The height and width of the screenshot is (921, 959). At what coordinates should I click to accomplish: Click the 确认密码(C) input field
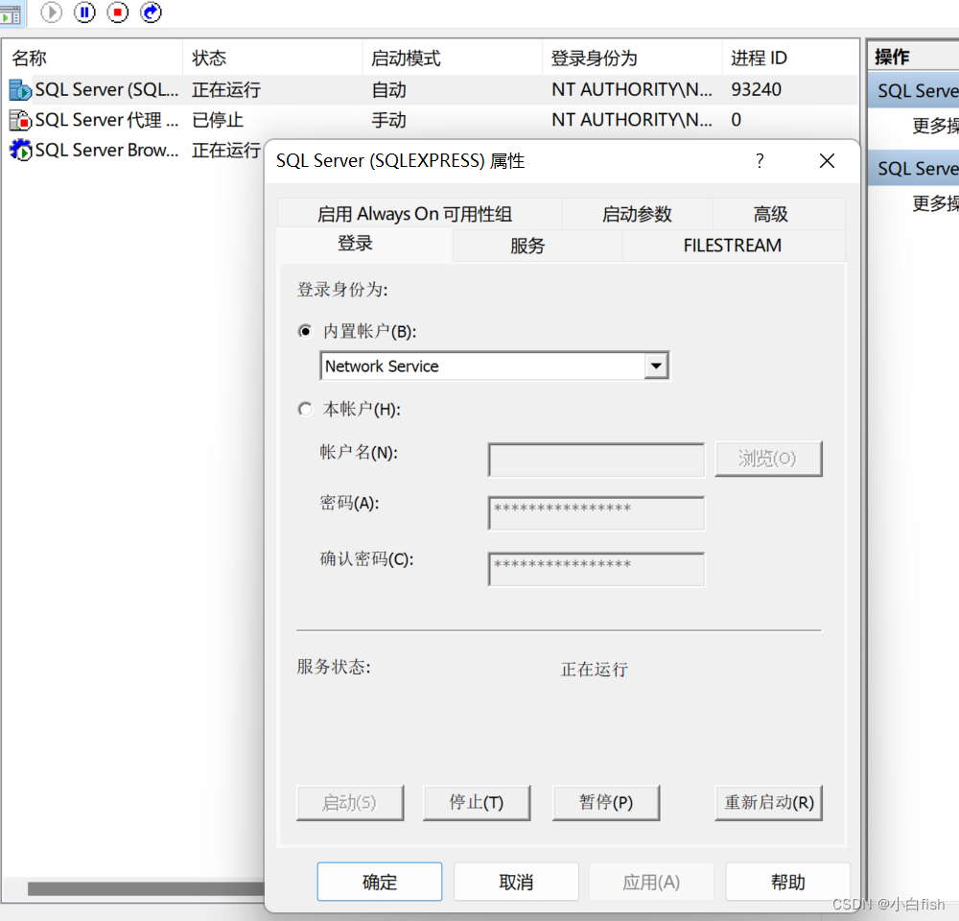(596, 569)
